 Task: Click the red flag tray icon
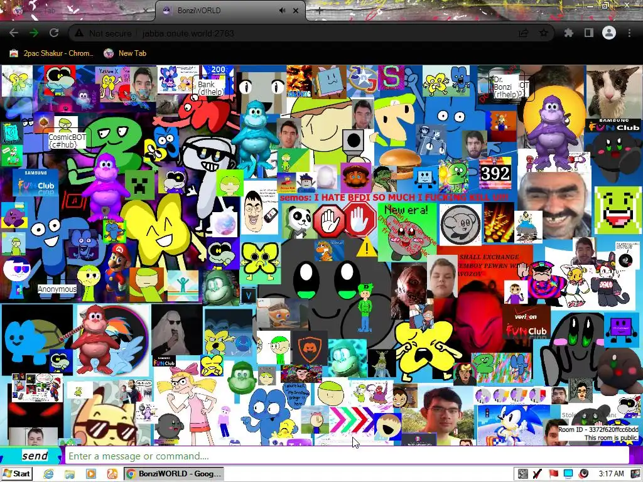553,474
